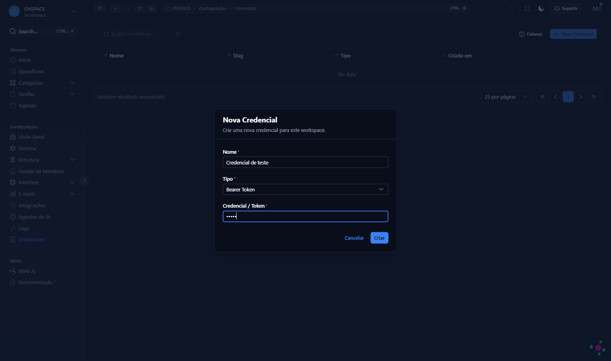Expand the Estrutura section chevron
611x361 pixels.
73,160
